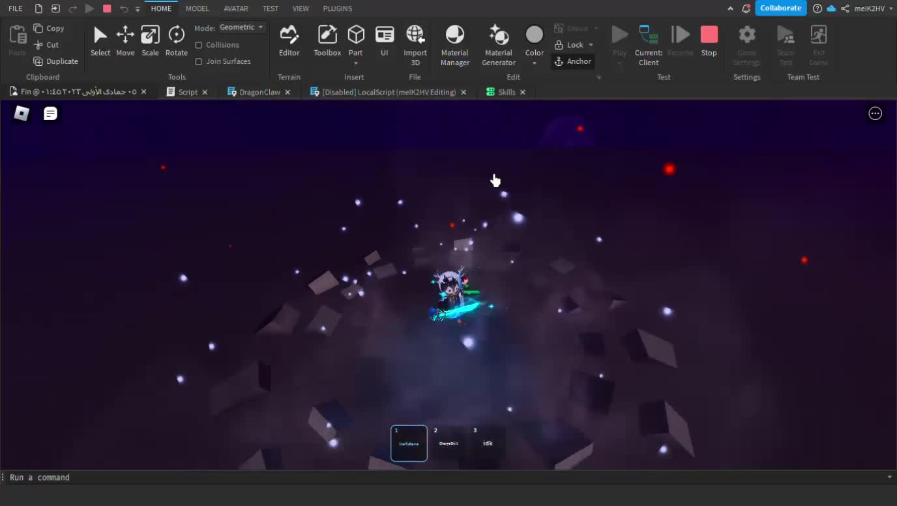The image size is (897, 506).
Task: Activate the Rotate tool
Action: pos(176,41)
